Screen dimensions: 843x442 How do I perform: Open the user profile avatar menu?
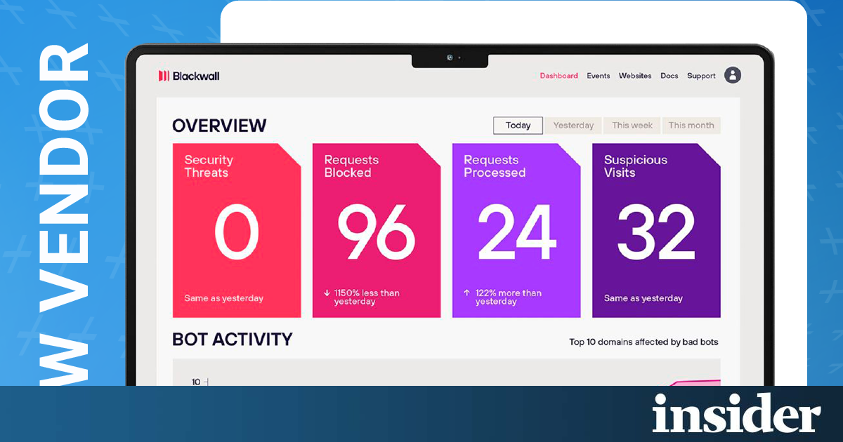(733, 75)
